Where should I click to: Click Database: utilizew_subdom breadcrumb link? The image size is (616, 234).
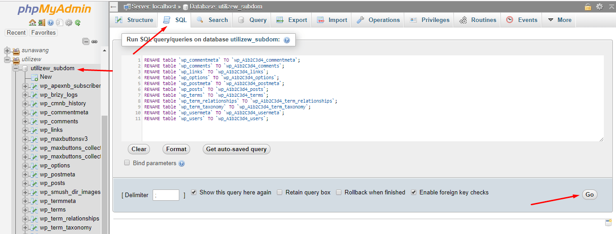226,7
